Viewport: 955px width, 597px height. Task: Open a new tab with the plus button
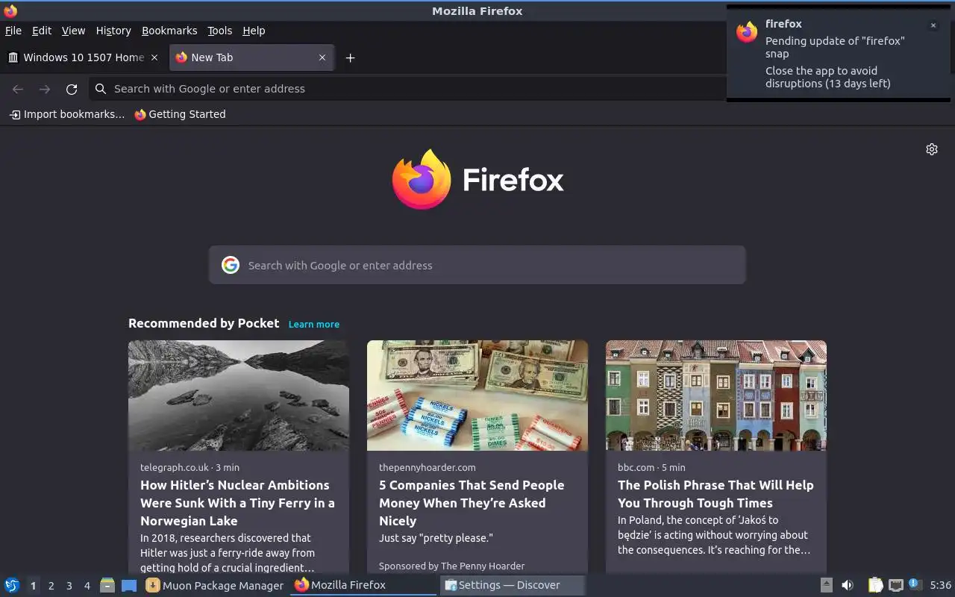(x=350, y=57)
